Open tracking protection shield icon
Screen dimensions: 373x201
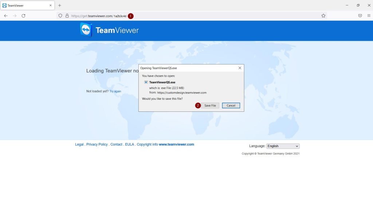[60, 16]
